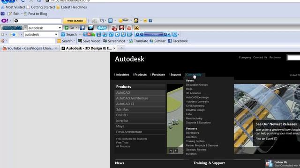Open the Getting Started bookmark
The image size is (300, 168).
pyautogui.click(x=41, y=7)
